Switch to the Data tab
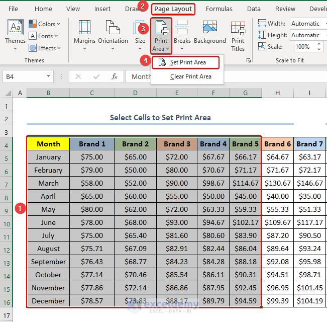 [254, 9]
